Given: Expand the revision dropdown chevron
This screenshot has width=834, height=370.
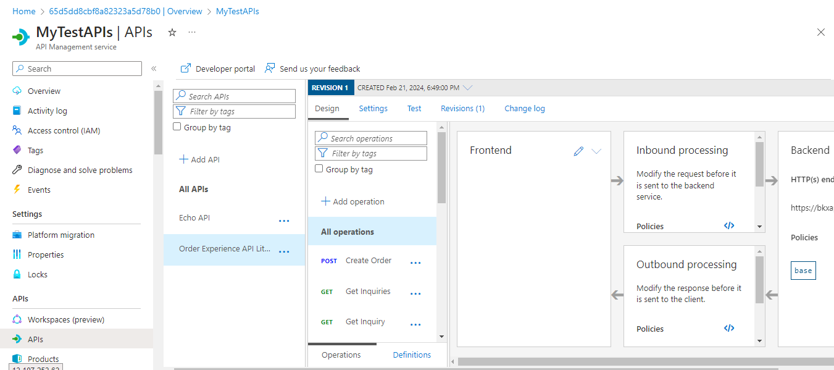Looking at the screenshot, I should 468,88.
